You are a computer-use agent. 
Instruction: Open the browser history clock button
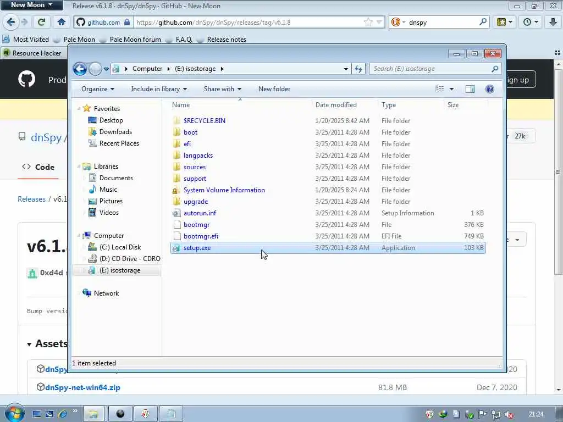531,22
